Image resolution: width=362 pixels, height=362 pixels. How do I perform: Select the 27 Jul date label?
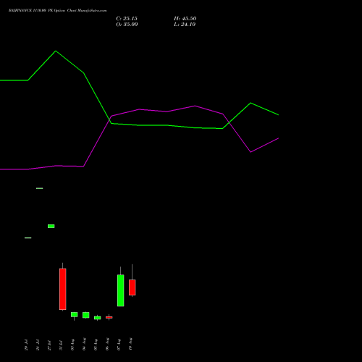pos(49,345)
